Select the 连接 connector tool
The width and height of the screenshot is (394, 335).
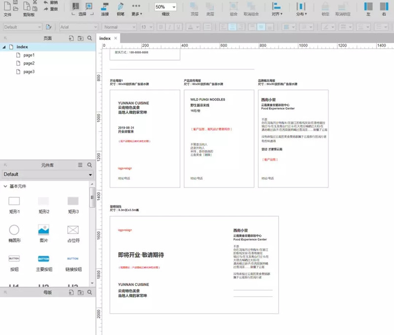click(x=105, y=8)
